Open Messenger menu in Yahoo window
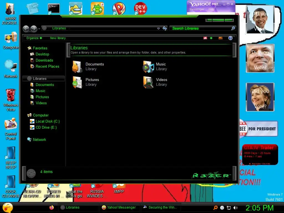The height and width of the screenshot is (213, 284). pos(197,9)
